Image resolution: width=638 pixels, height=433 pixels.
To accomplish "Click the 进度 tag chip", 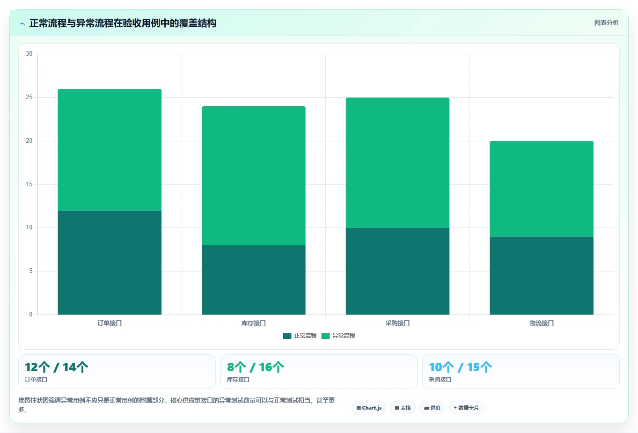I will pos(433,408).
